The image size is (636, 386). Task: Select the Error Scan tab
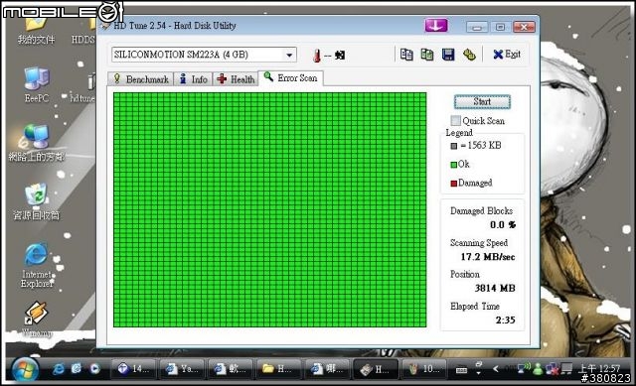tap(290, 77)
